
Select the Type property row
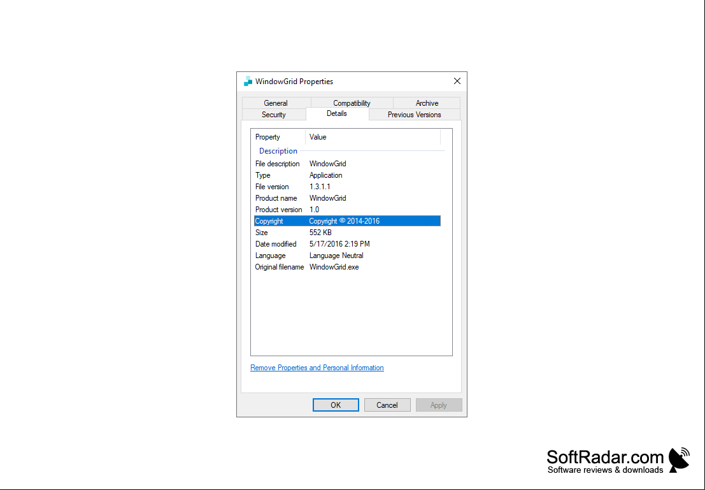tap(347, 175)
